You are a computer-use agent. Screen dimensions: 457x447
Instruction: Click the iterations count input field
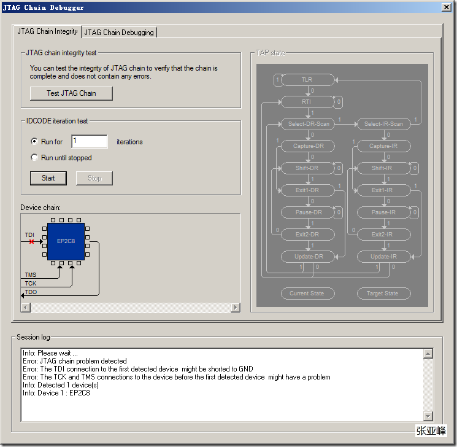pos(89,142)
